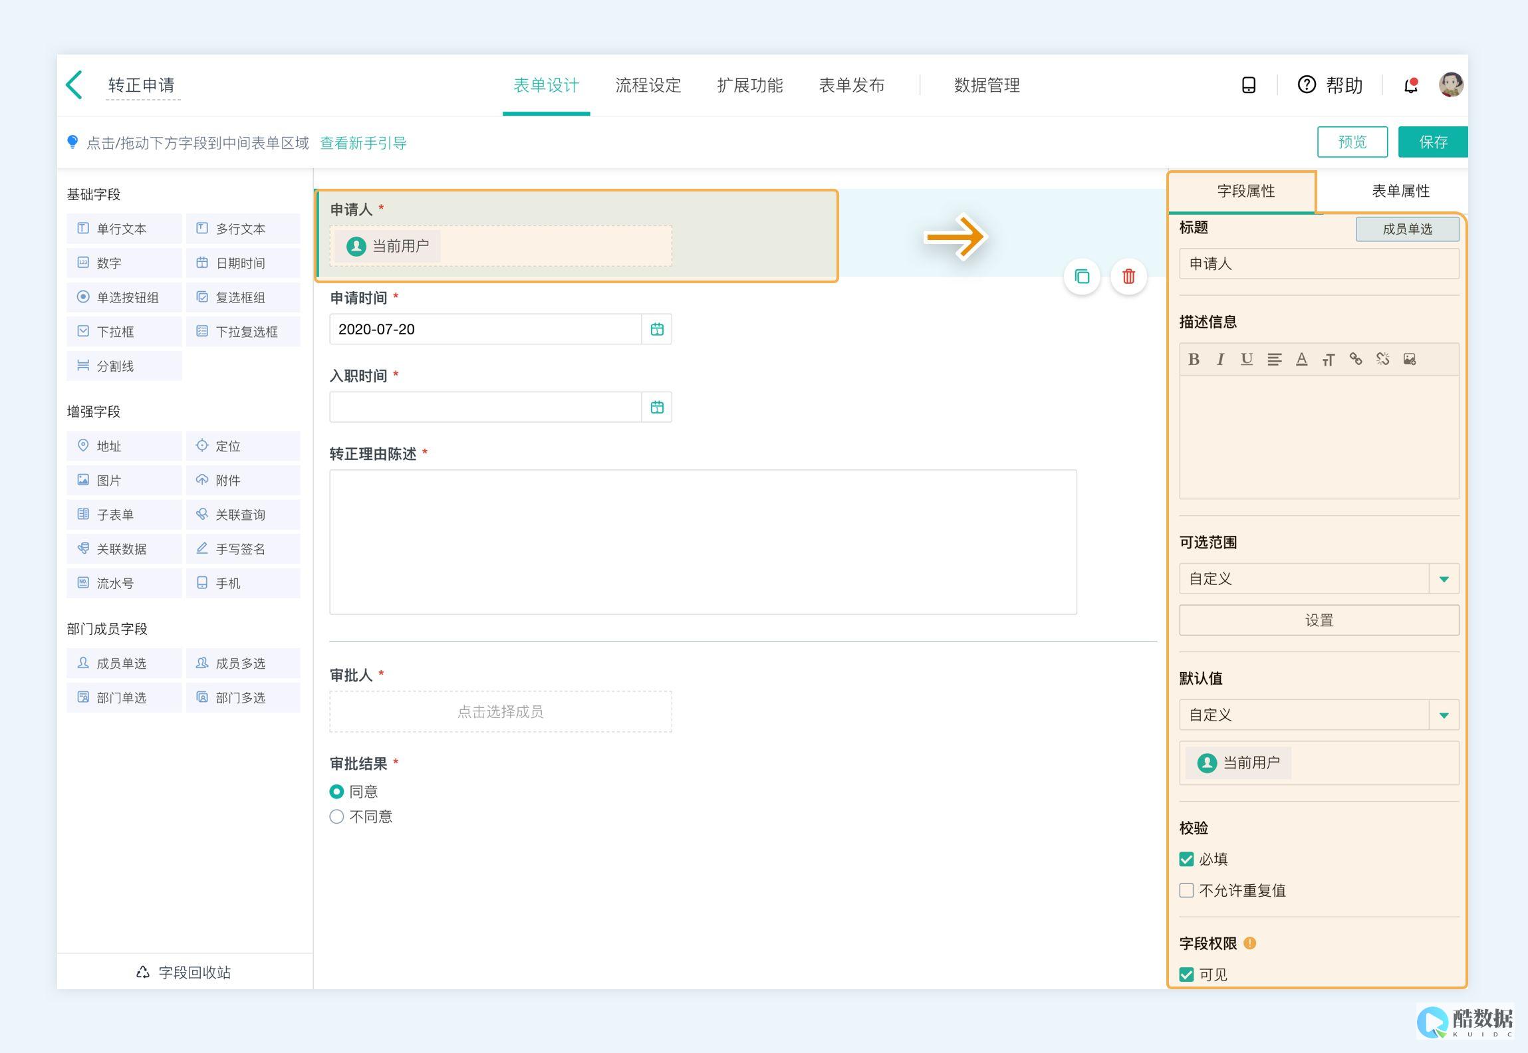Add 子表单 field
This screenshot has width=1528, height=1053.
point(124,515)
